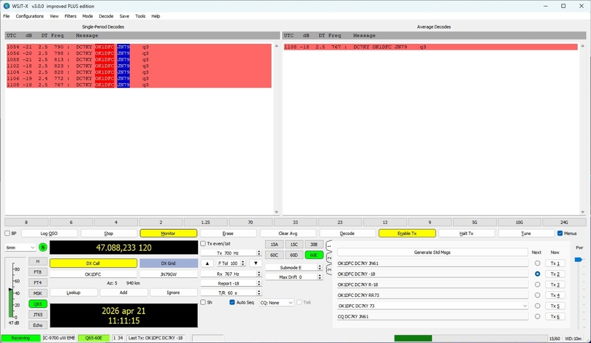The height and width of the screenshot is (343, 591).
Task: Switch to FT8 mode
Action: 38,272
